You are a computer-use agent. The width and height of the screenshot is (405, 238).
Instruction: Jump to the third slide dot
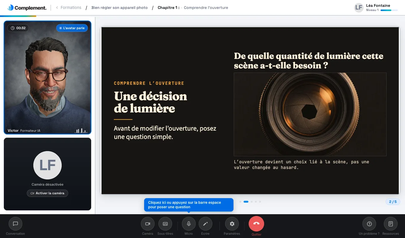tap(252, 202)
